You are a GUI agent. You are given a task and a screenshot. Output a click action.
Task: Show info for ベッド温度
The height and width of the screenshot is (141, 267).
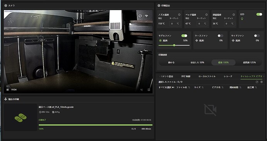pyautogui.click(x=206, y=15)
